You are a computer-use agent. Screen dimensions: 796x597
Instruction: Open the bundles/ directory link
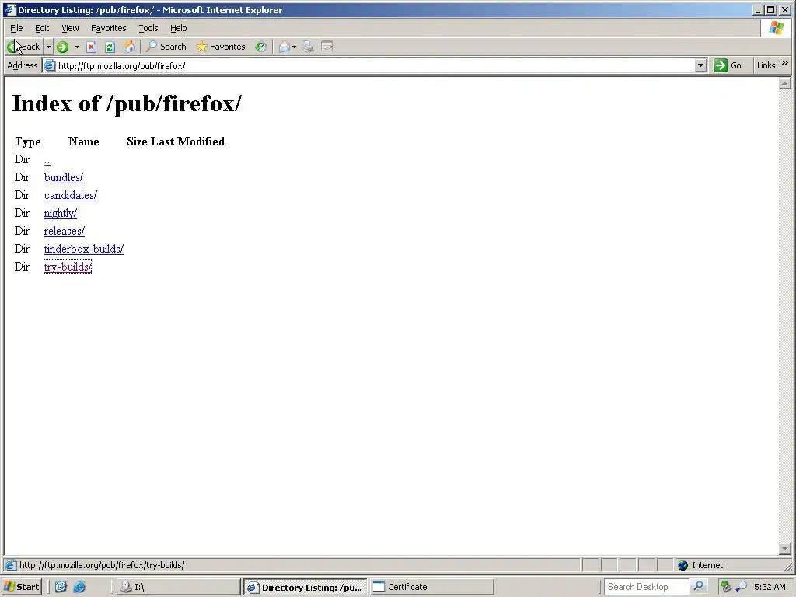click(64, 178)
